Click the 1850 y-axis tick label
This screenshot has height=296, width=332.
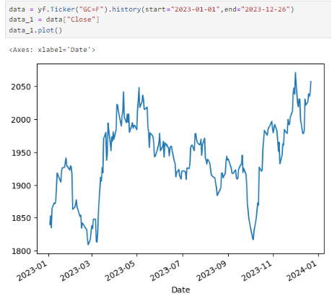point(21,218)
